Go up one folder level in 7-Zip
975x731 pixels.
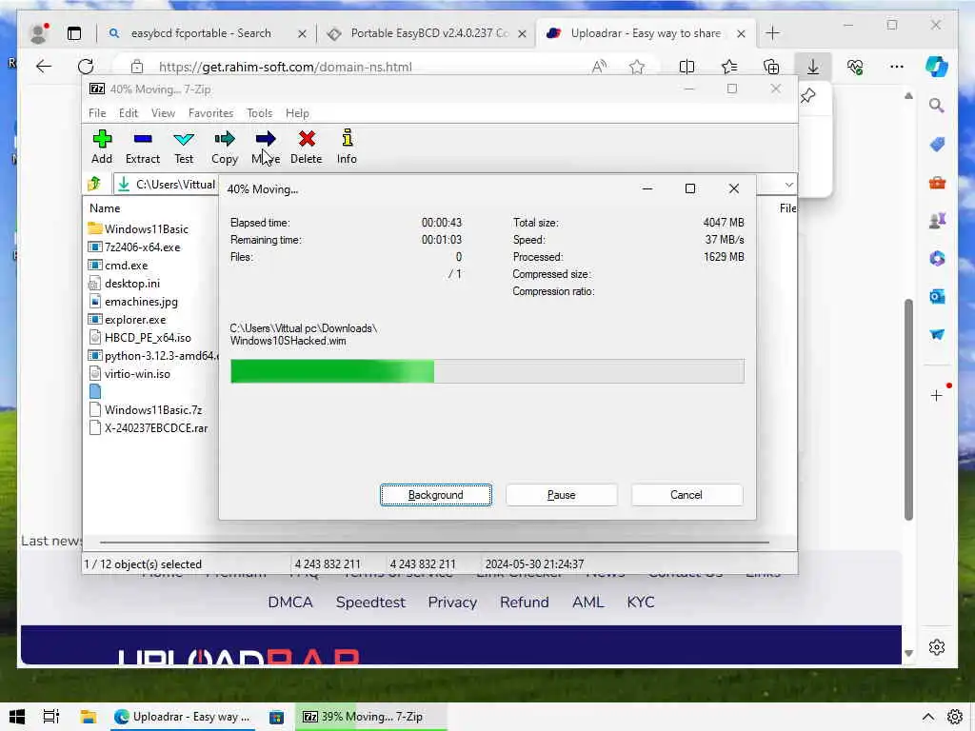pyautogui.click(x=94, y=184)
